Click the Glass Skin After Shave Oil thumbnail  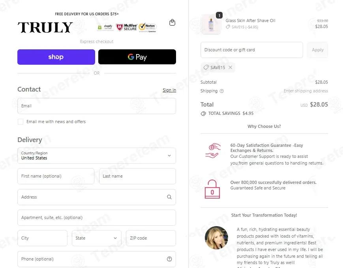pos(211,24)
